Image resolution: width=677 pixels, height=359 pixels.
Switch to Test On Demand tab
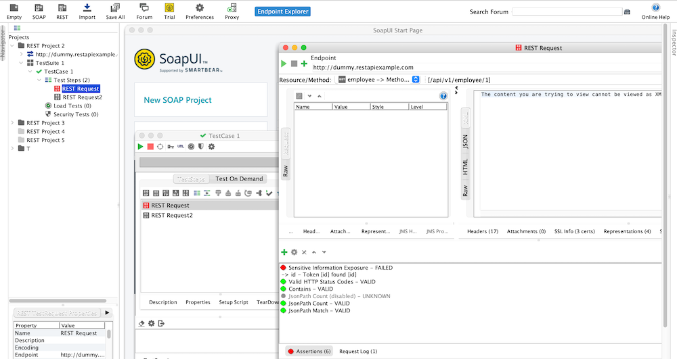tap(239, 178)
